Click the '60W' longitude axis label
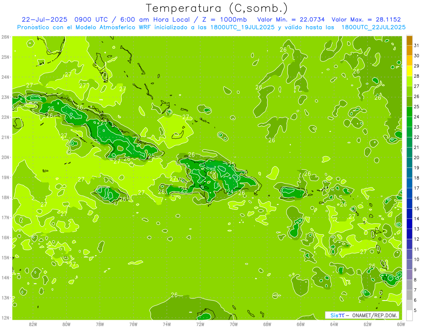The image size is (426, 329). click(x=401, y=324)
